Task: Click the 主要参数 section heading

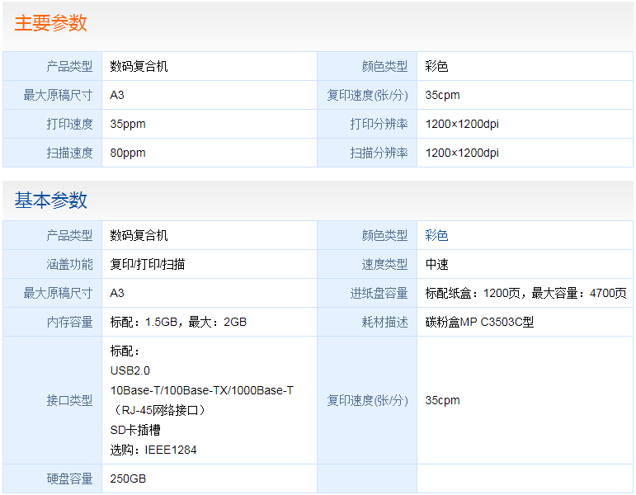Action: 50,24
